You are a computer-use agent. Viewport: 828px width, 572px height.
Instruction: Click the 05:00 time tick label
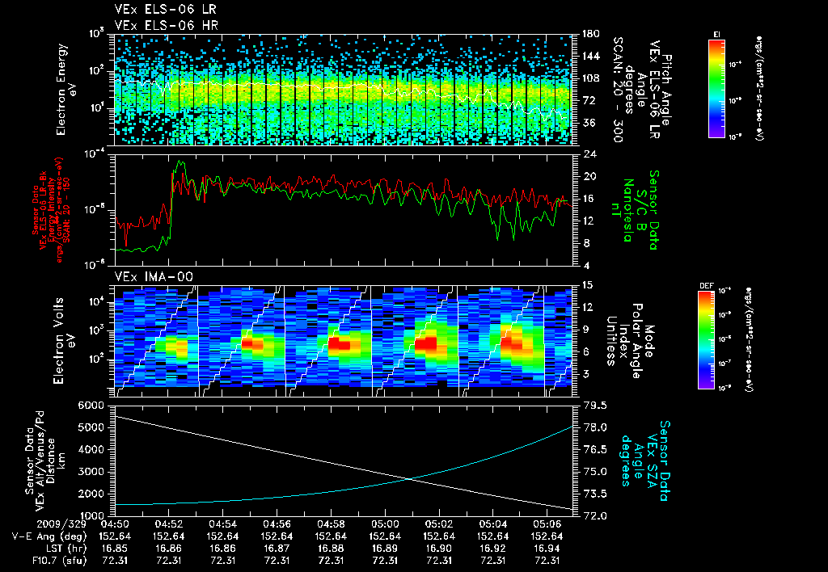[x=385, y=525]
